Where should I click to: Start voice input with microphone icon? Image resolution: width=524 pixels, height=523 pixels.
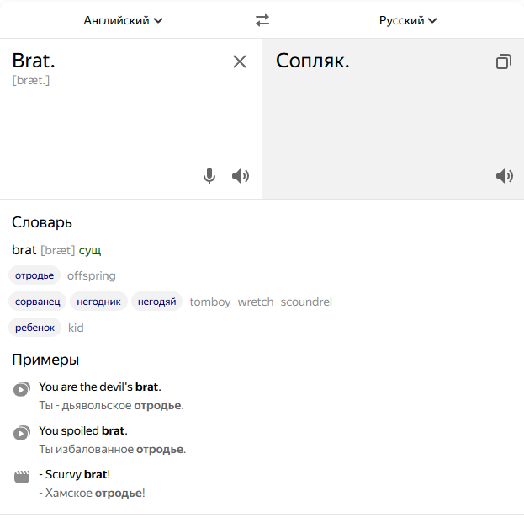tap(209, 176)
